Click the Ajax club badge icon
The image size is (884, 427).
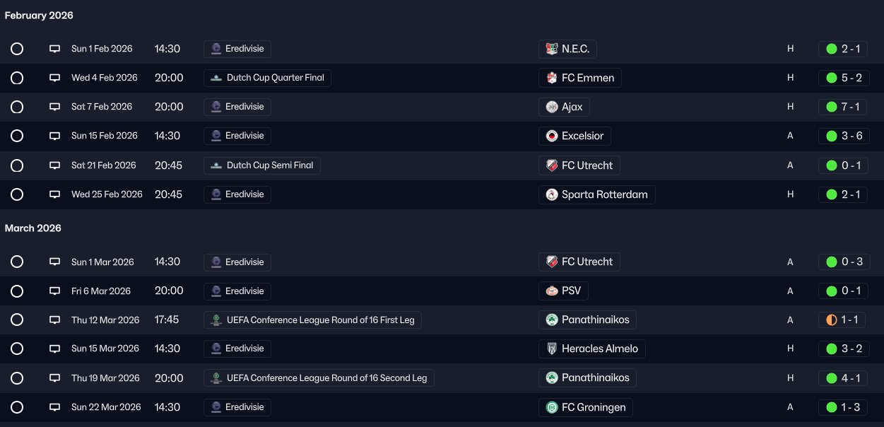click(552, 107)
